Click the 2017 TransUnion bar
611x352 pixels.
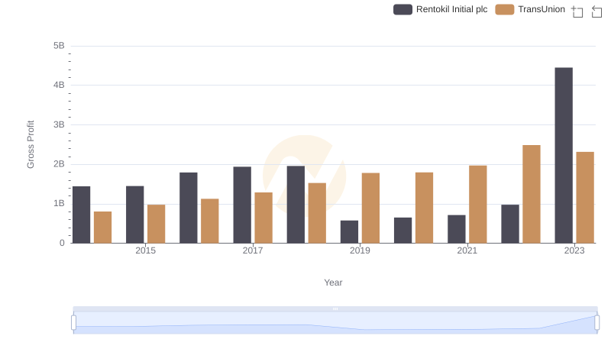click(x=263, y=218)
